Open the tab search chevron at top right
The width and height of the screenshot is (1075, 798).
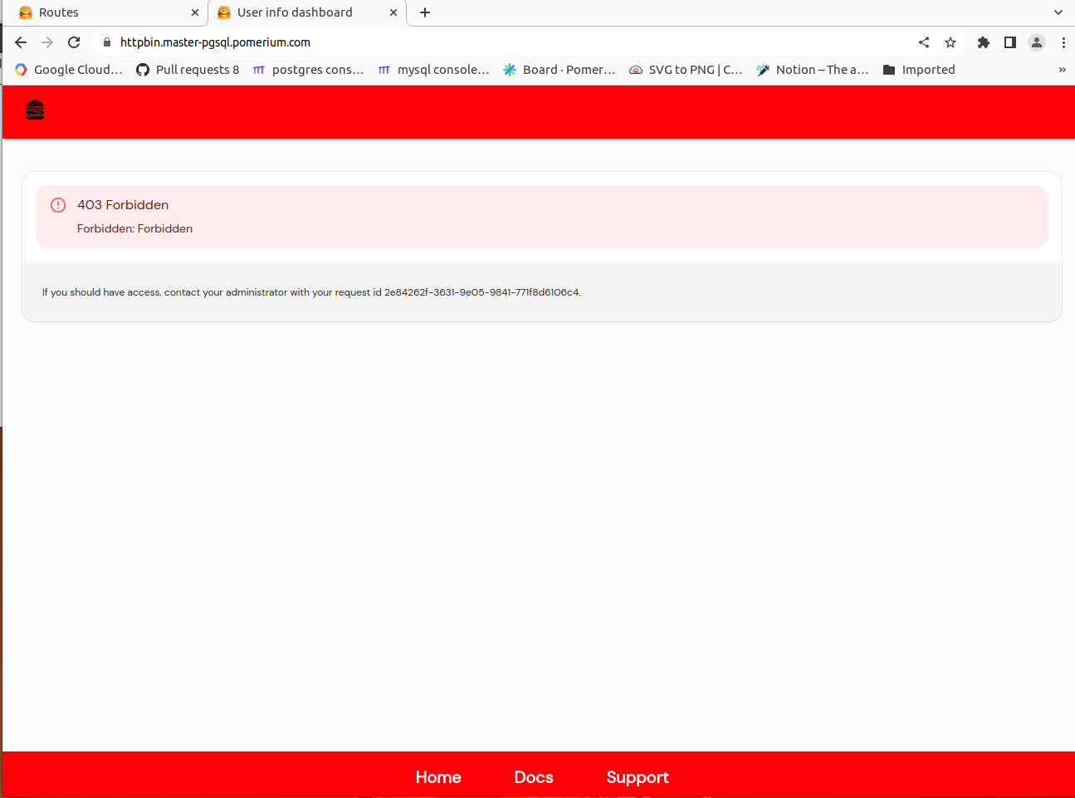pyautogui.click(x=1058, y=12)
